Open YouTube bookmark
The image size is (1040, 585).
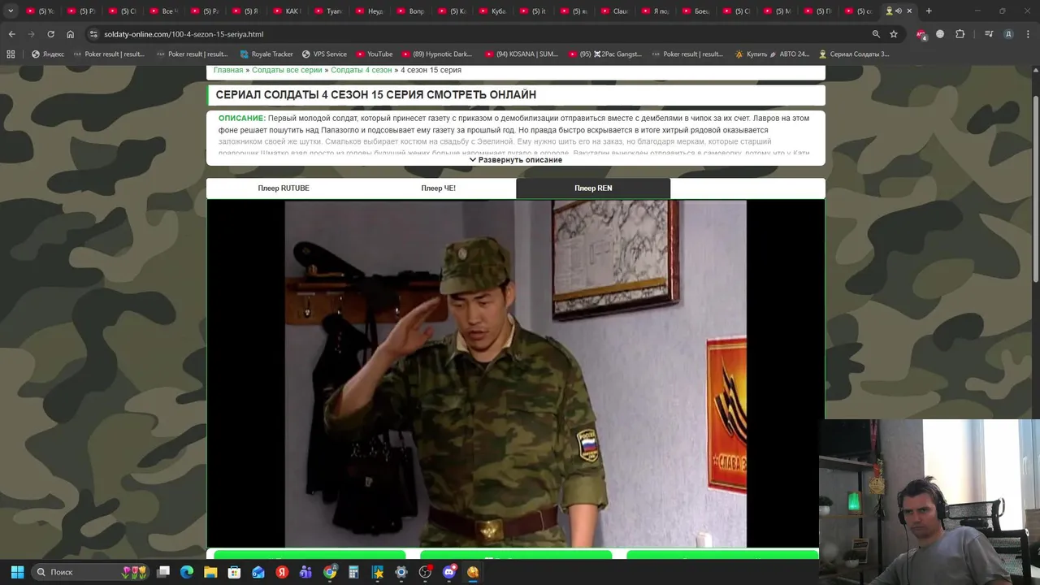[x=374, y=54]
